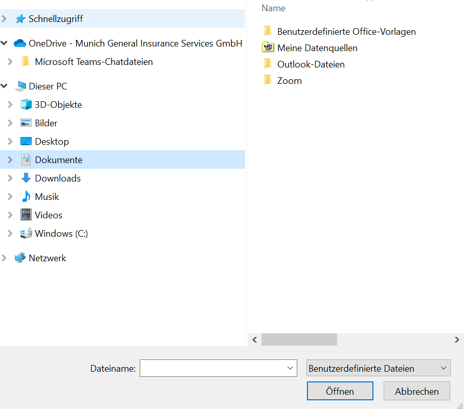Click the horizontal scrollbar thumb

(299, 339)
